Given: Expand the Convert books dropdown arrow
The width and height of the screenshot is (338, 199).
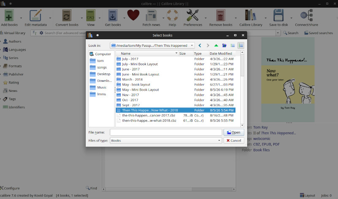Looking at the screenshot, I should [x=82, y=18].
